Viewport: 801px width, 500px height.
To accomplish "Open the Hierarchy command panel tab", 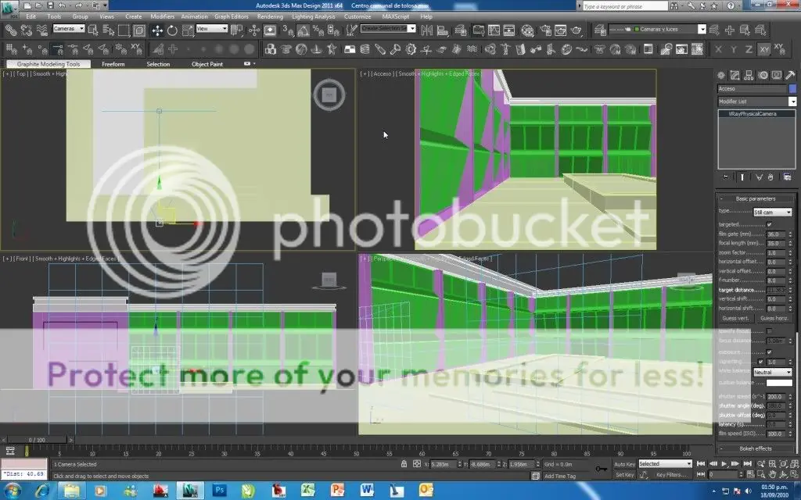I will tap(749, 75).
